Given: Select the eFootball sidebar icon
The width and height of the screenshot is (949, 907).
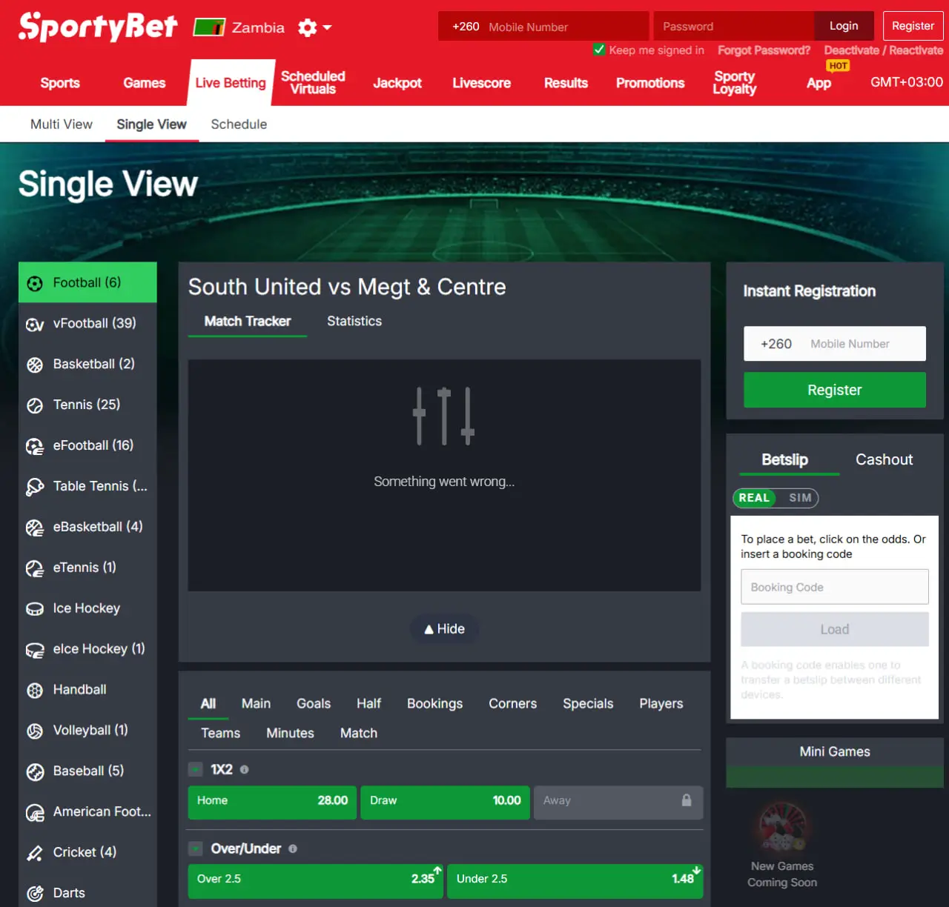Looking at the screenshot, I should click(x=35, y=446).
